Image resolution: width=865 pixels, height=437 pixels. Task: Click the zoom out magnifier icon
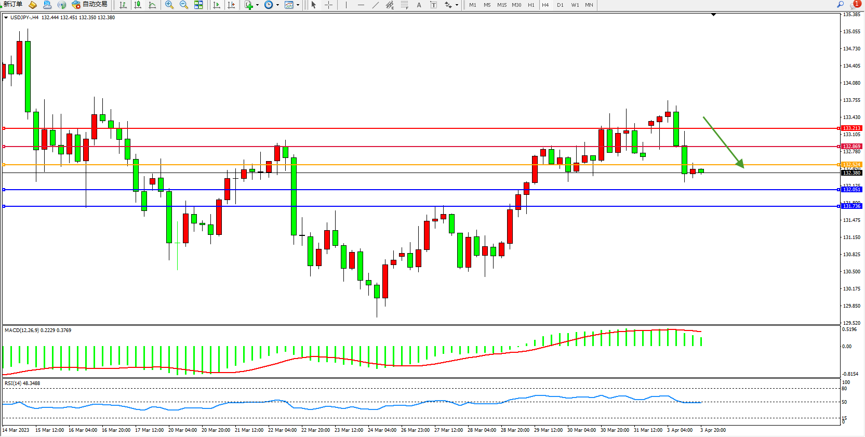coord(184,5)
